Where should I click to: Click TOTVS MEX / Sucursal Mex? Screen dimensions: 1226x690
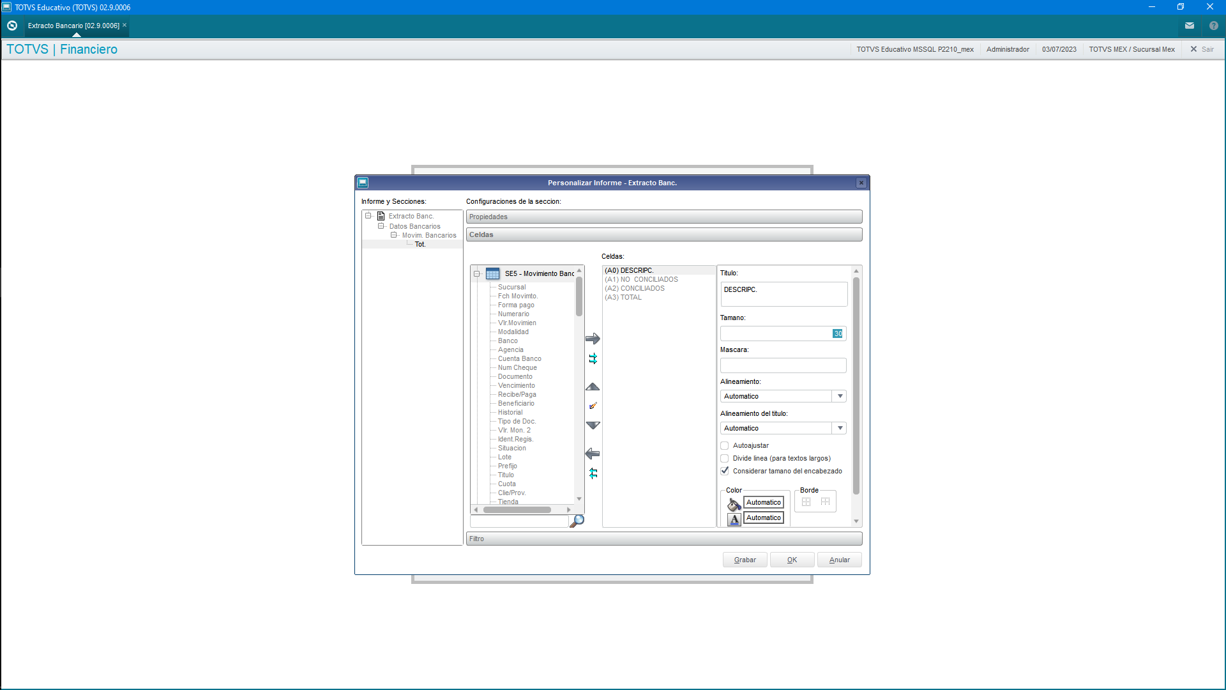(x=1131, y=49)
